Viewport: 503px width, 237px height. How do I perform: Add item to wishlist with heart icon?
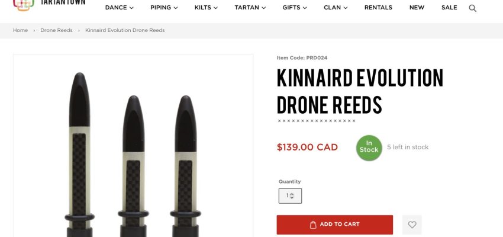[x=412, y=225]
